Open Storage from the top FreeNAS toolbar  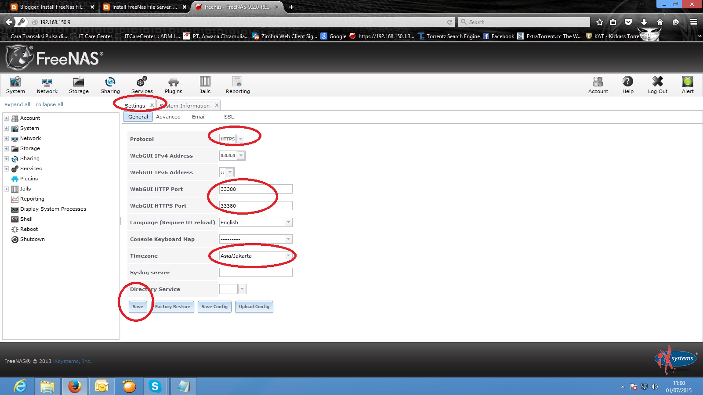coord(79,85)
